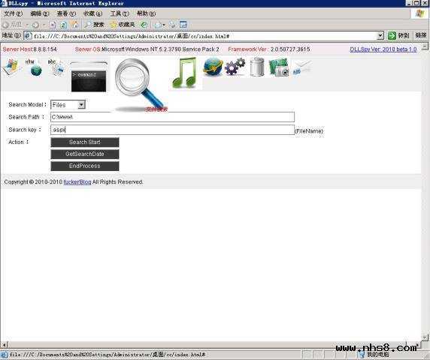Click the Links toolbar label
The image size is (430, 360).
coord(421,35)
